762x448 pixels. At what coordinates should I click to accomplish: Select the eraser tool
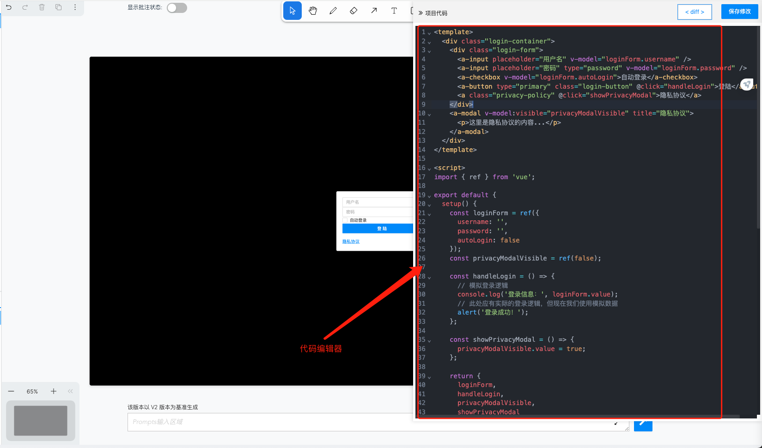(354, 11)
